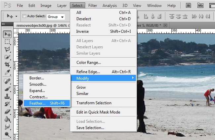Launch Adobe Bridge with the Br icon

[x=189, y=5]
